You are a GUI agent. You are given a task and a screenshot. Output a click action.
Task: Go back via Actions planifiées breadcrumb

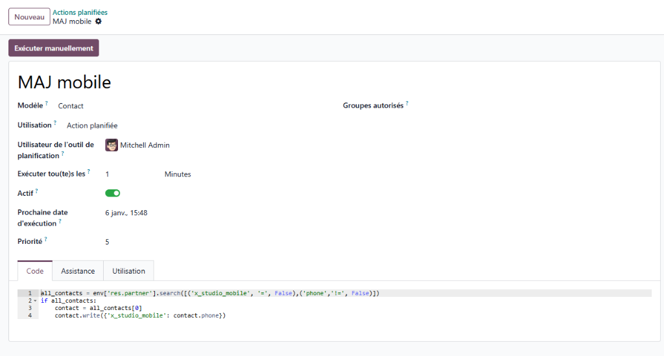[80, 12]
